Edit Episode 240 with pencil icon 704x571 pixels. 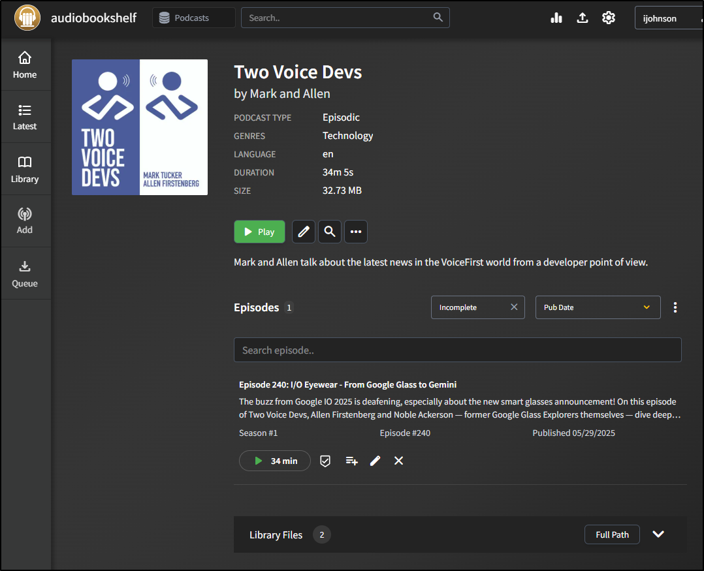tap(376, 461)
